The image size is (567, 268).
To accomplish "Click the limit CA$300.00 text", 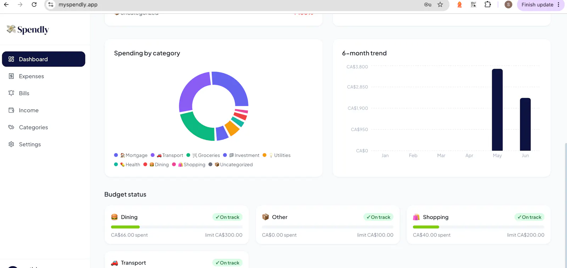I will (224, 235).
